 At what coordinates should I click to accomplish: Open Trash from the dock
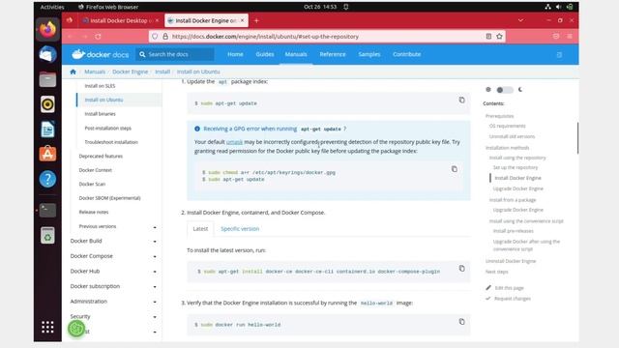(x=47, y=236)
